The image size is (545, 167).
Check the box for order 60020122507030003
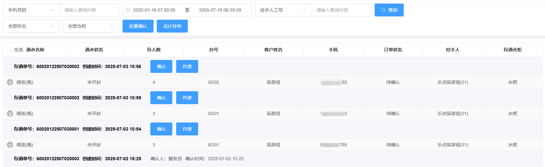pos(9,66)
